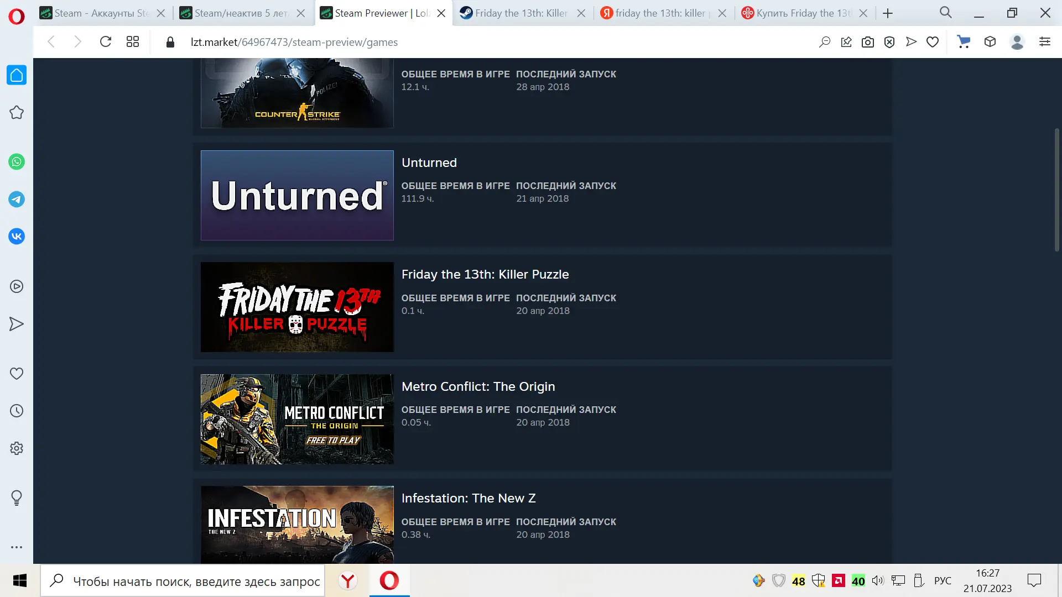Click the page vertical scrollbar thumb

[1056, 190]
